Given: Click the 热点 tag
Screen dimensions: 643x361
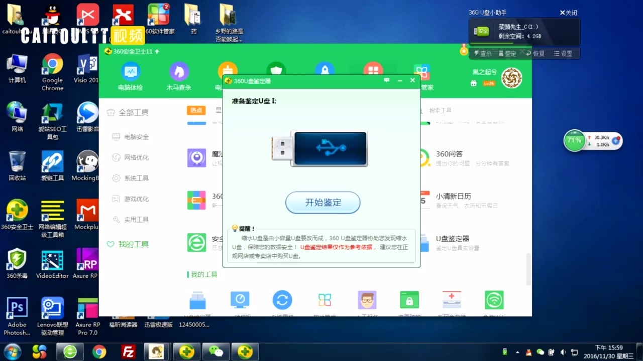Looking at the screenshot, I should pyautogui.click(x=196, y=110).
